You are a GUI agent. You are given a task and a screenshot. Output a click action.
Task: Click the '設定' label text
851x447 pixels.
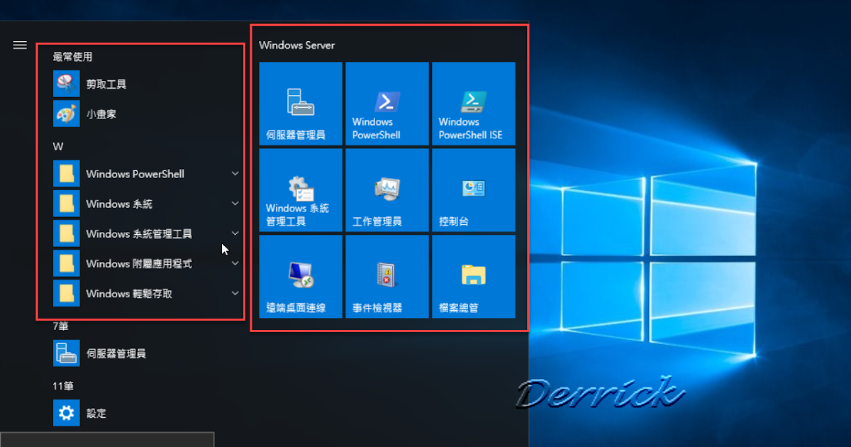point(96,413)
